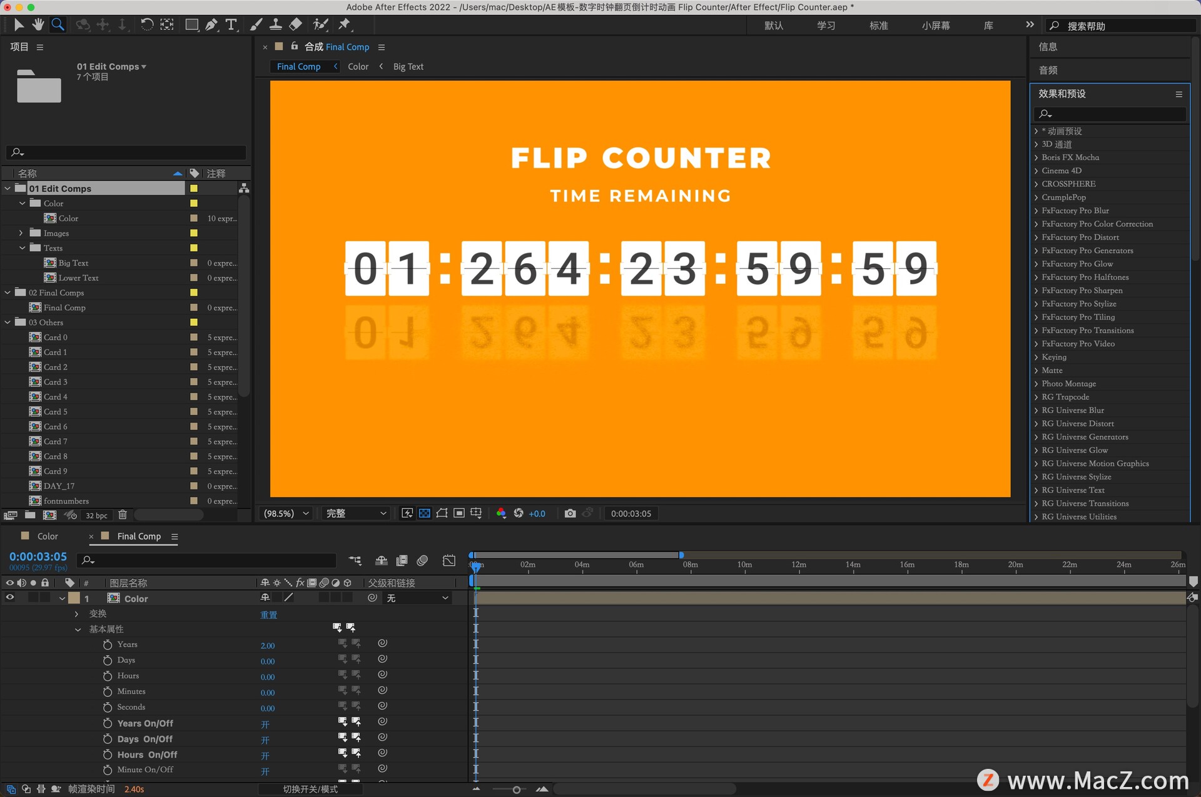Toggle the Years stopwatch keyframe icon

click(108, 644)
